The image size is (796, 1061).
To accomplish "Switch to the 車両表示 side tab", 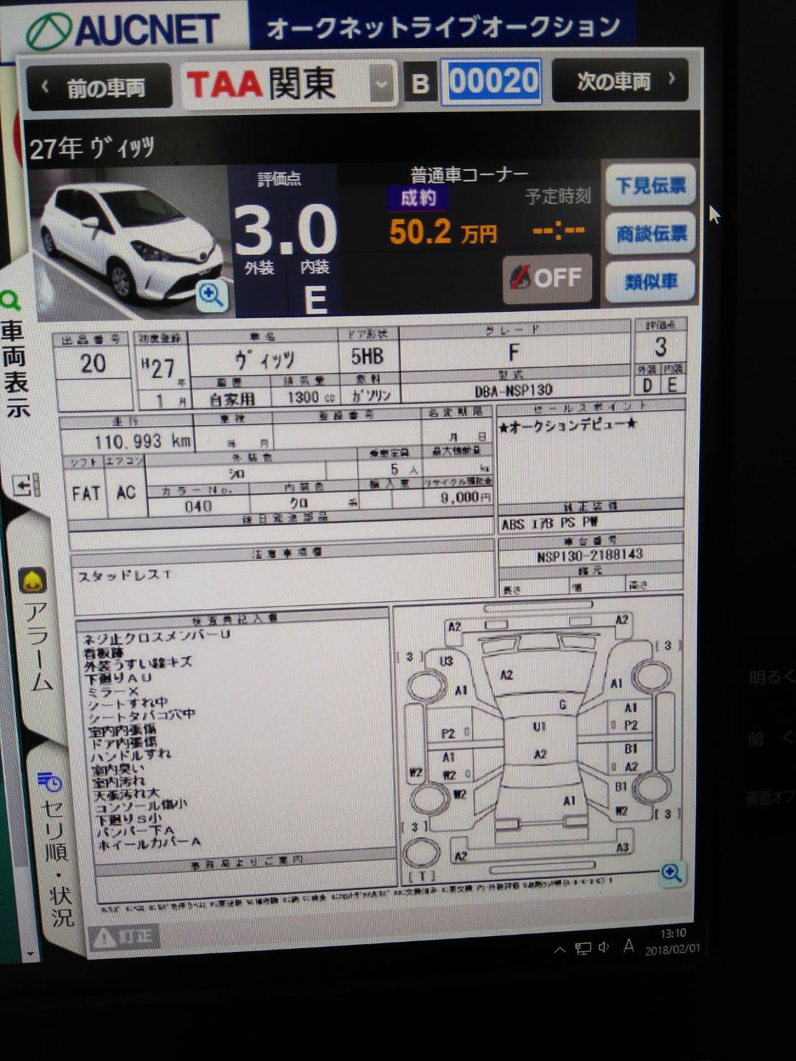I will (14, 368).
